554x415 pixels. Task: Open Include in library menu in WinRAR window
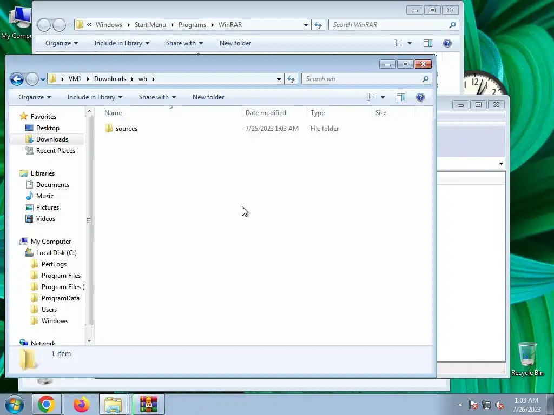point(122,43)
